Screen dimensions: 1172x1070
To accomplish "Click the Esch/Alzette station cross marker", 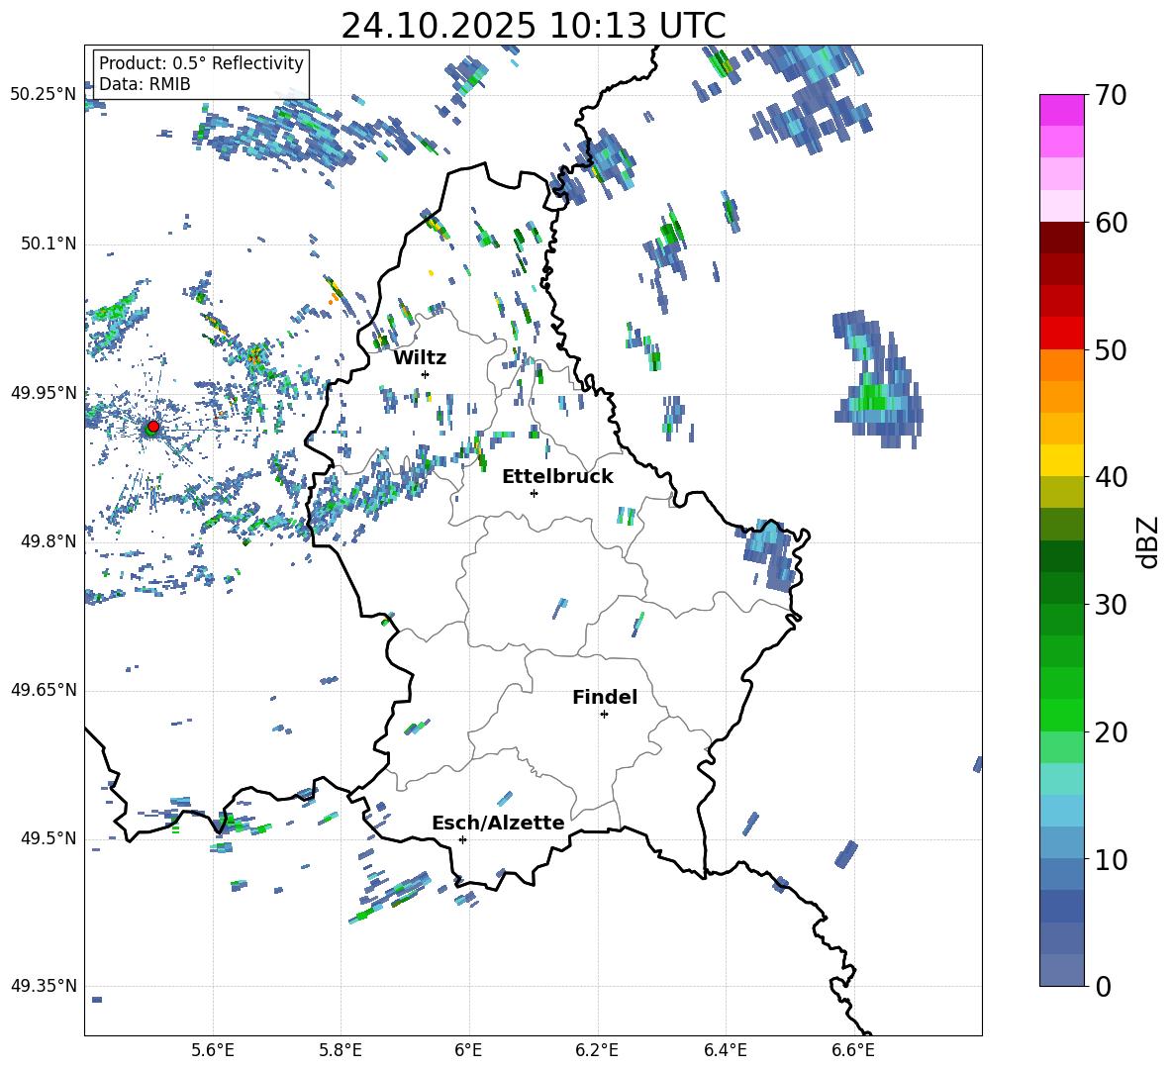I will coord(462,839).
